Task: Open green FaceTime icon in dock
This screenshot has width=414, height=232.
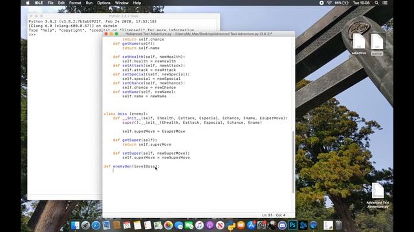Action: (189, 225)
